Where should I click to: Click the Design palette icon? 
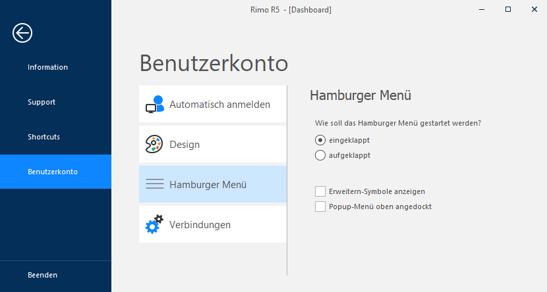tap(154, 144)
